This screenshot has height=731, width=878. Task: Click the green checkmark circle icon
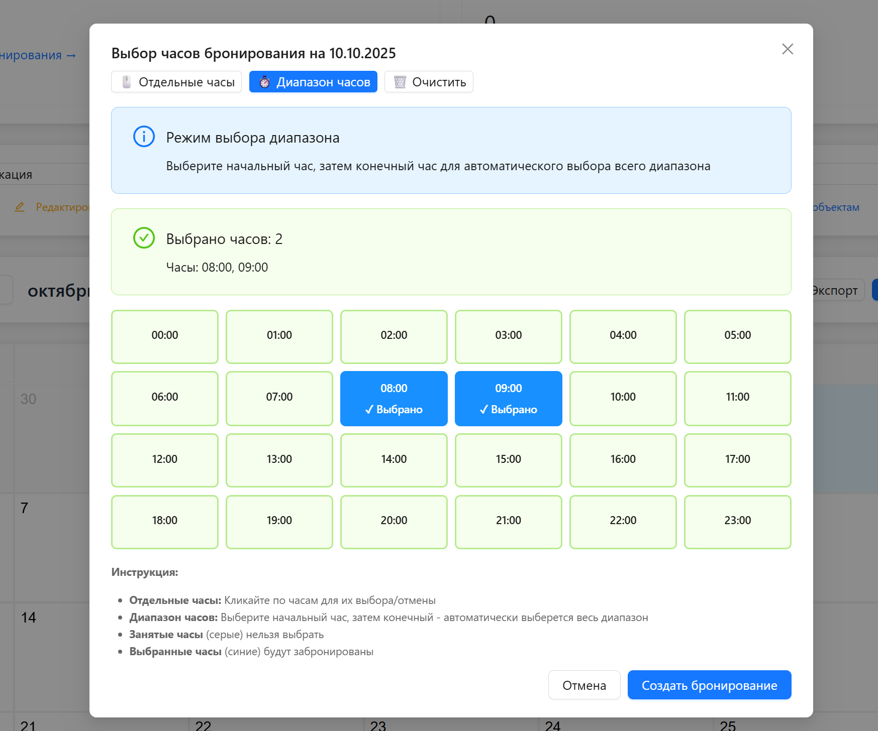pos(144,238)
